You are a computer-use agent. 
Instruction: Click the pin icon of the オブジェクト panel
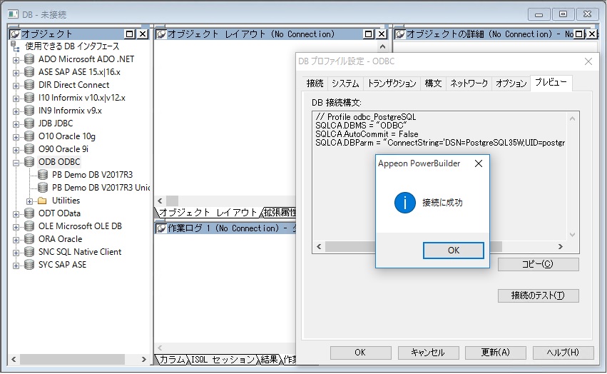(x=15, y=34)
